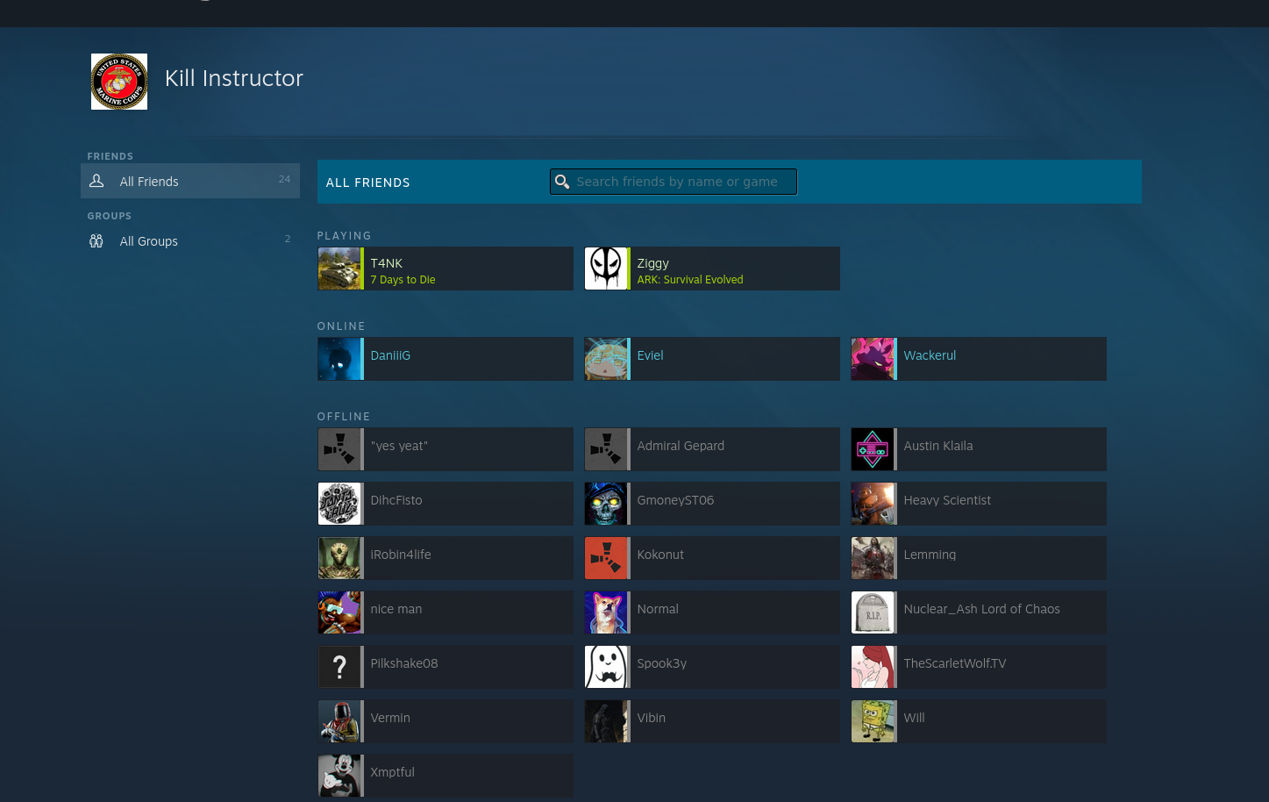Open Vibin's dark avatar
1269x802 pixels.
(x=606, y=721)
